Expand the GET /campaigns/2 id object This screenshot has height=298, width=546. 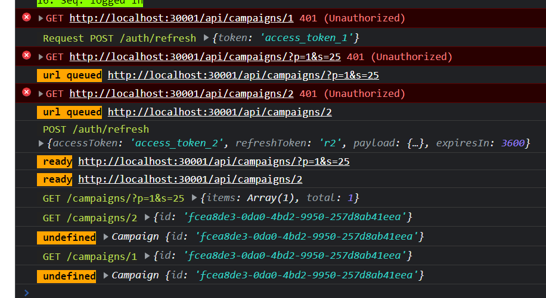point(147,218)
